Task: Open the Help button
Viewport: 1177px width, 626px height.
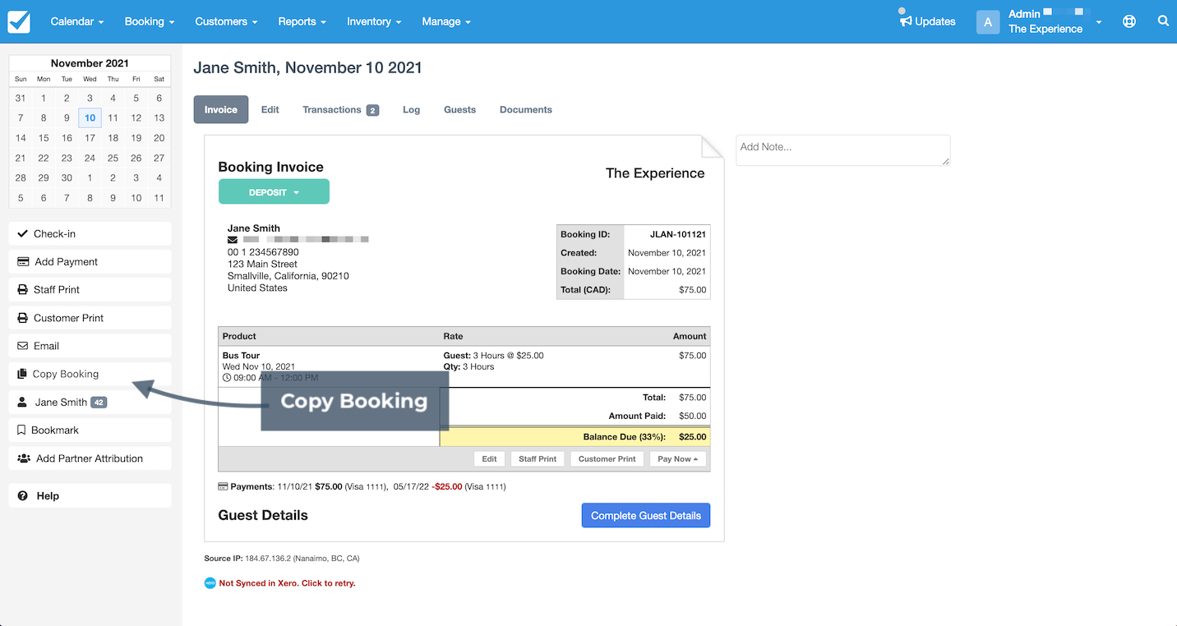Action: click(90, 495)
